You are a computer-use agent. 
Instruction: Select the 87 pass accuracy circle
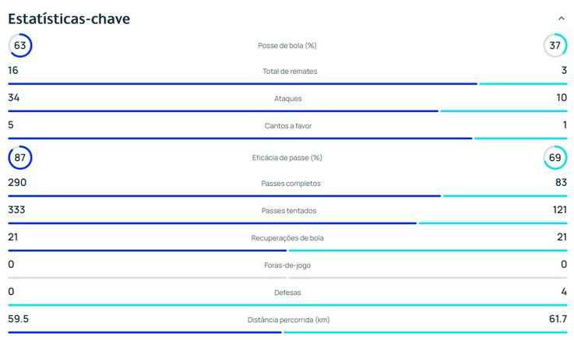(20, 158)
